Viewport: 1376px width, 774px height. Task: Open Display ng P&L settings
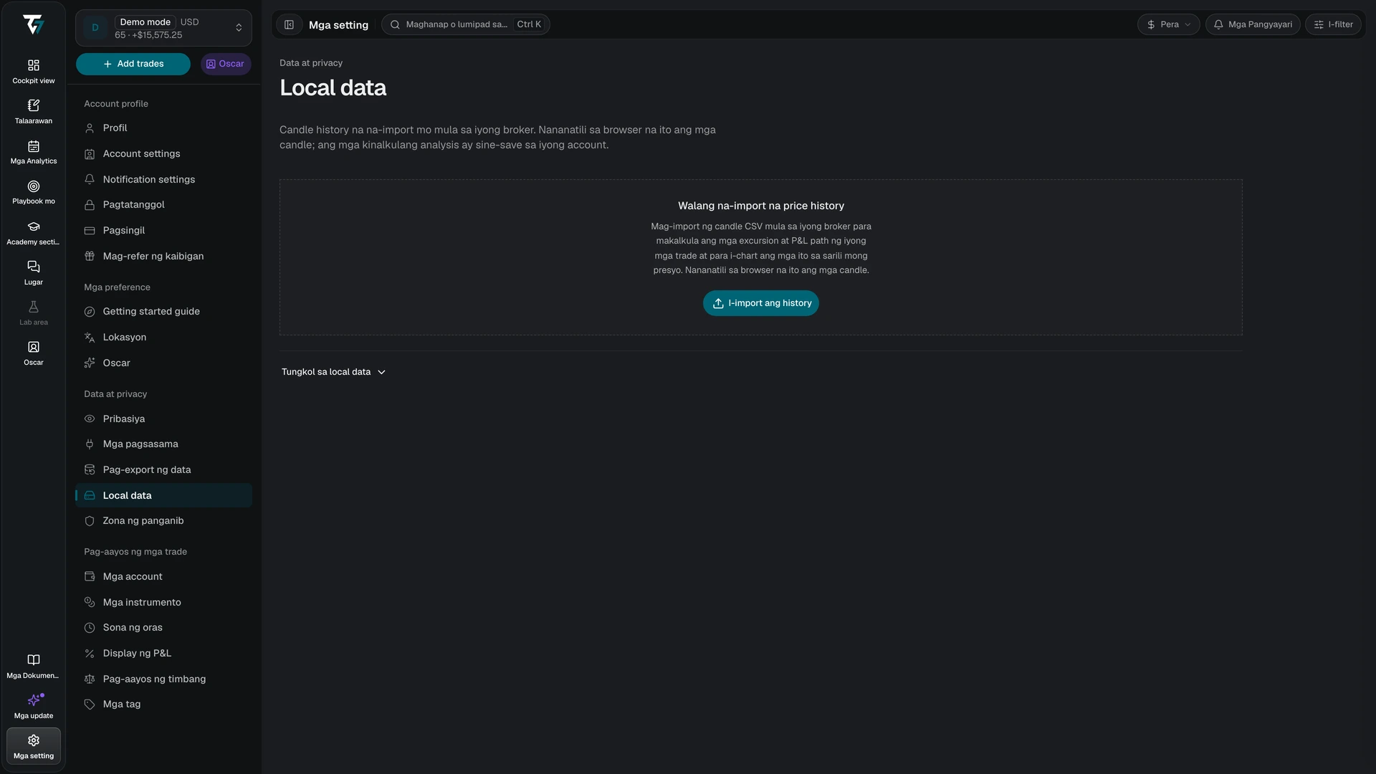[x=163, y=653]
